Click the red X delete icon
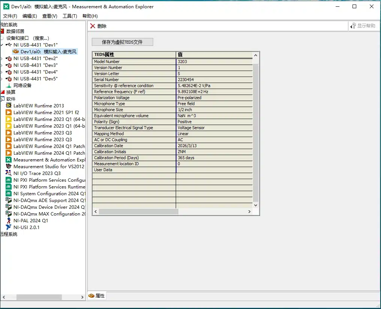The width and height of the screenshot is (381, 309). tap(93, 26)
